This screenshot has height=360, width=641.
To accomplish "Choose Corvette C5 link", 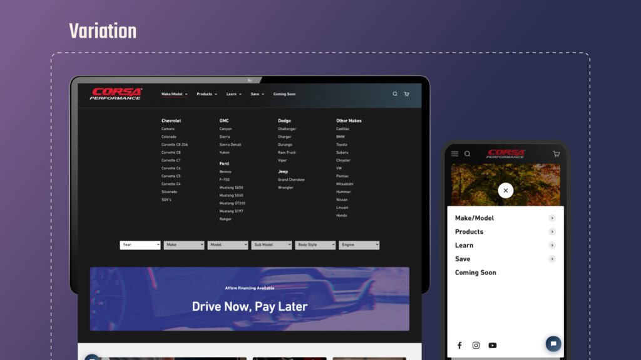I will 171,176.
